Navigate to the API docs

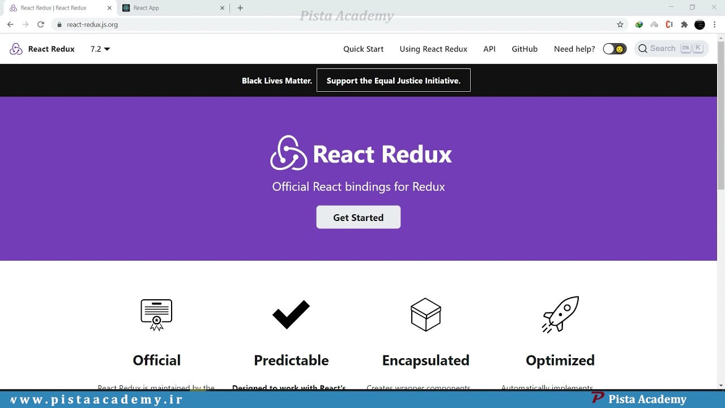click(x=489, y=49)
